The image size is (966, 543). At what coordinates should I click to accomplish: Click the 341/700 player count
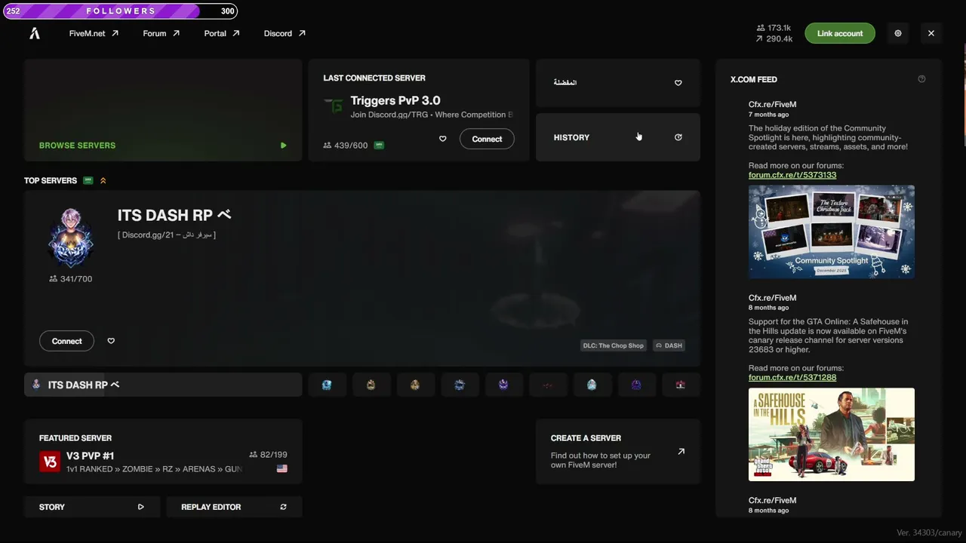(70, 279)
